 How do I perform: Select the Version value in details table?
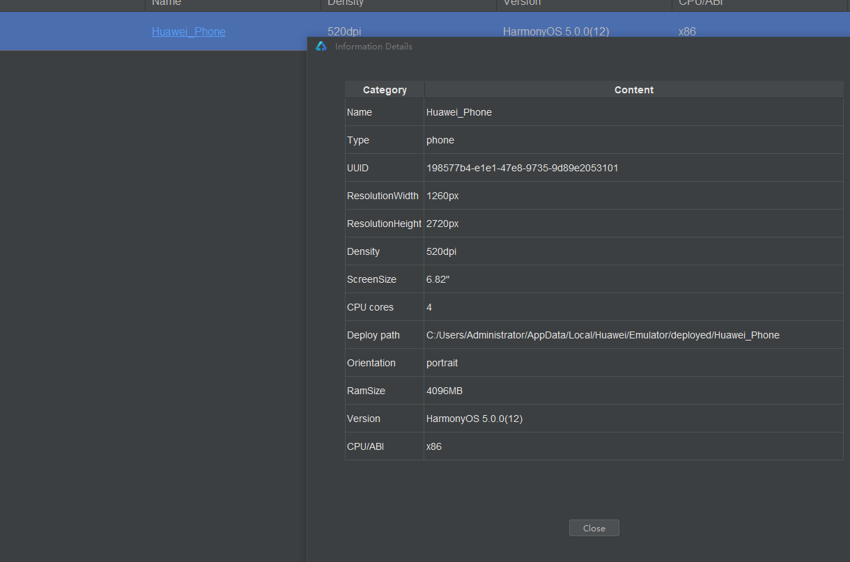[x=474, y=419]
